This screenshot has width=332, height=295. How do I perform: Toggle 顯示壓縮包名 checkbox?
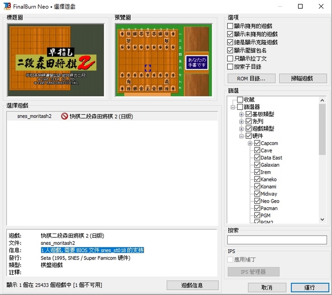[230, 50]
